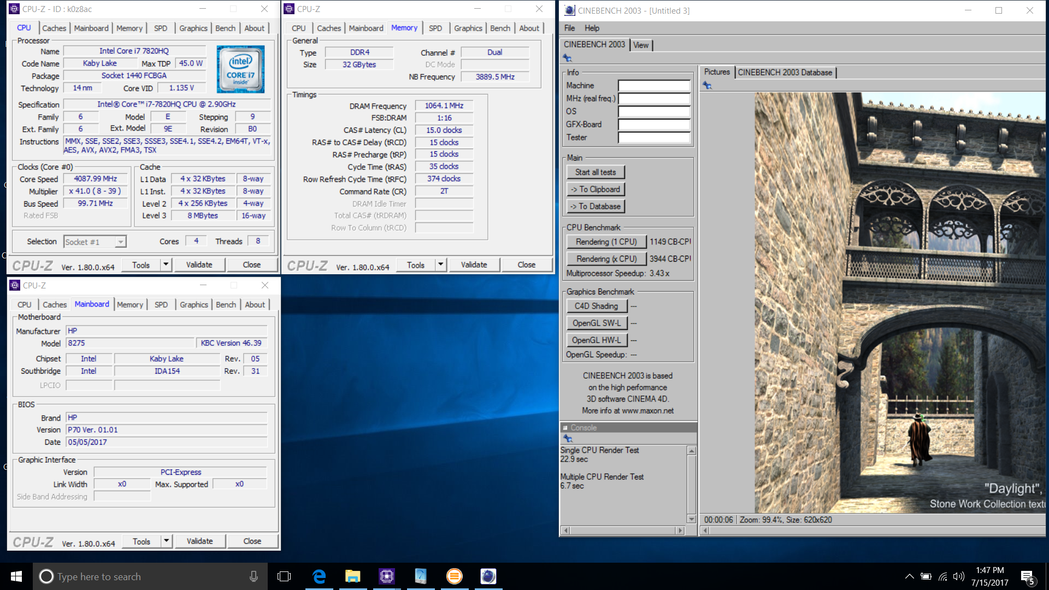Click the To Clipboard button
Screen dimensions: 1049x590
point(596,189)
